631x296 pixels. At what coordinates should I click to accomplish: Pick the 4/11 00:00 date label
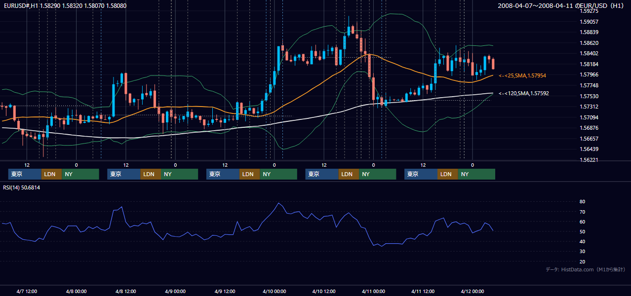click(x=373, y=291)
